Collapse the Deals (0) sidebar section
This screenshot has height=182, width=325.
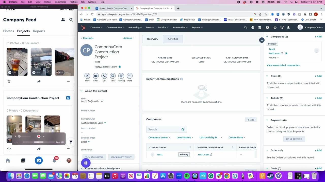(x=267, y=76)
